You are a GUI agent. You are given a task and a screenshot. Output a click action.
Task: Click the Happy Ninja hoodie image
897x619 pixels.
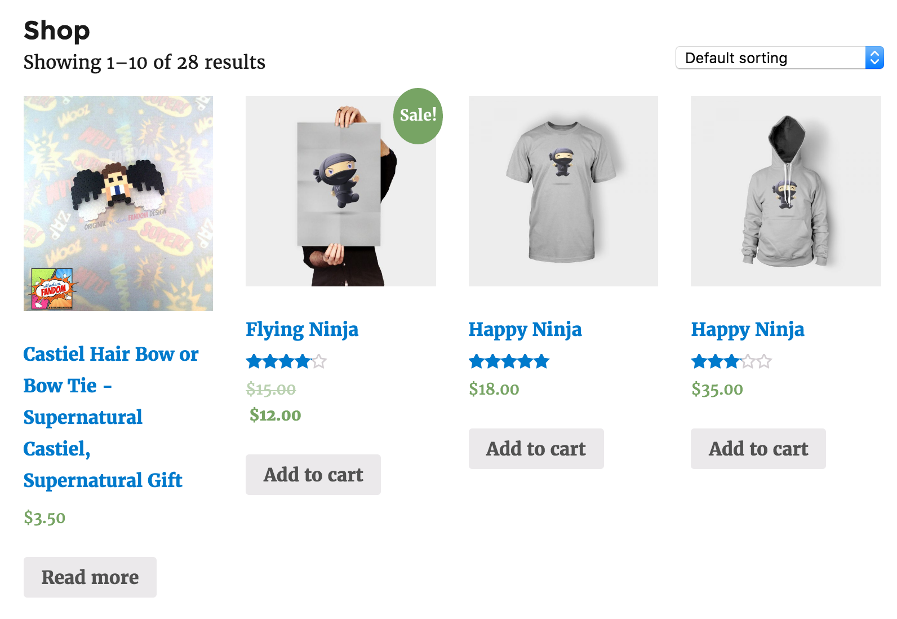[x=785, y=191]
